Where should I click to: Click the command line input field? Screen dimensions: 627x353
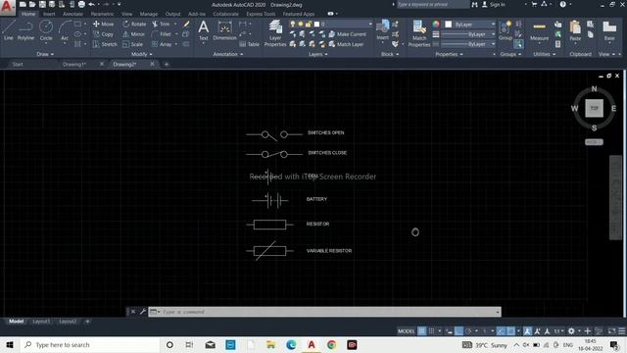pos(324,312)
